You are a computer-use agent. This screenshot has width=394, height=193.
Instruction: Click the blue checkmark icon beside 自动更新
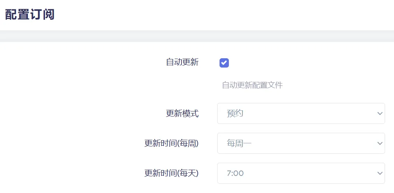[x=224, y=63]
